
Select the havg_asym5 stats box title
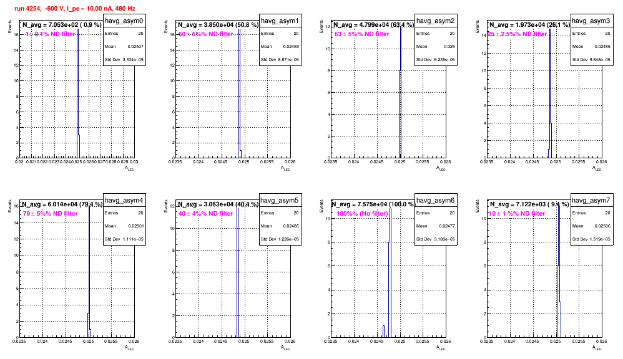pos(280,200)
